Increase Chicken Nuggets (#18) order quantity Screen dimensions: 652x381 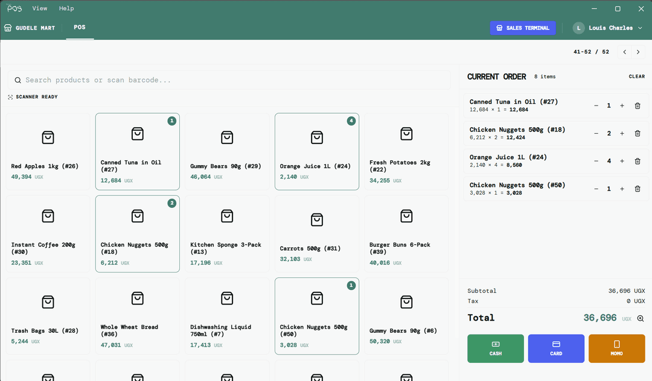point(622,134)
